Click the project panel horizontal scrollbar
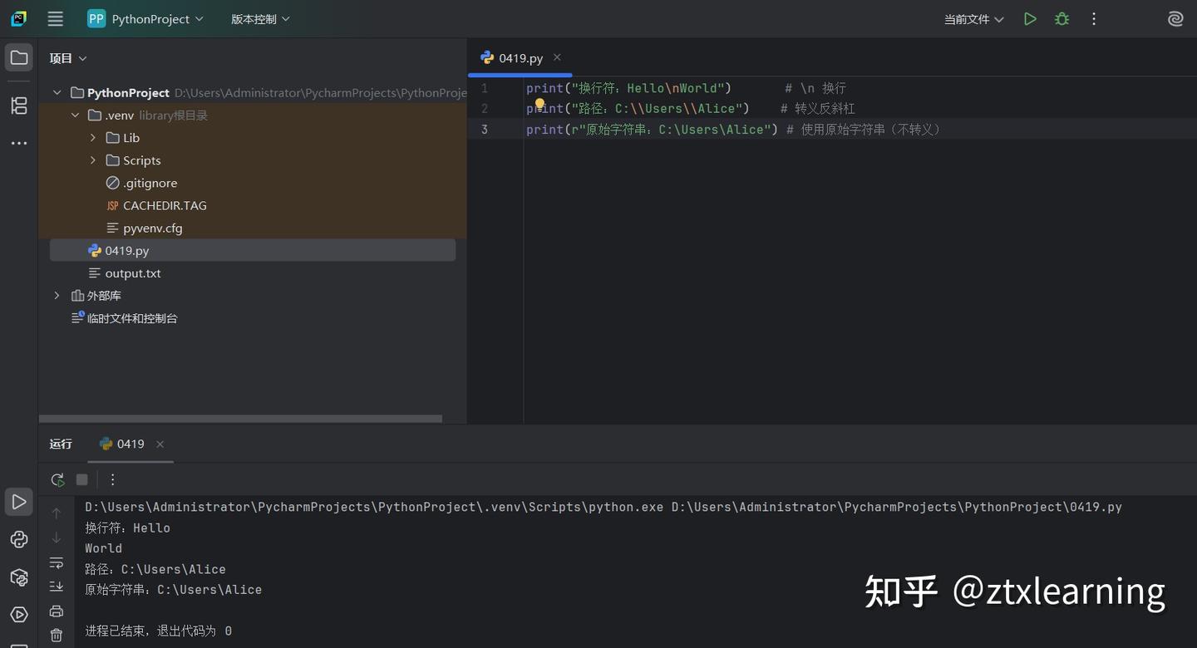This screenshot has width=1197, height=648. [x=241, y=419]
